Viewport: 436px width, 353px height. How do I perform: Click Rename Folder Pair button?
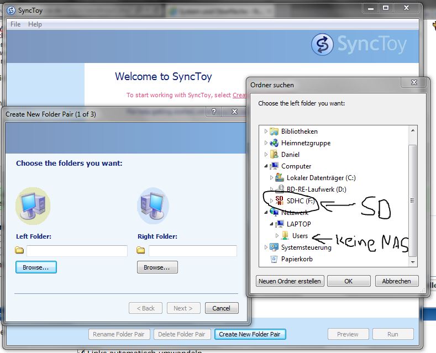pyautogui.click(x=119, y=334)
